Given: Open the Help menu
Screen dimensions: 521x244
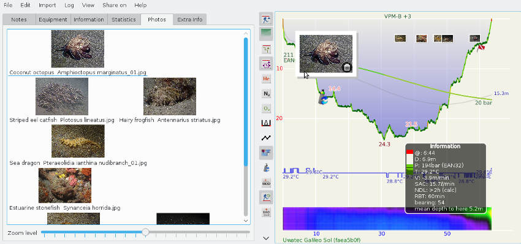Looking at the screenshot, I should 140,6.
